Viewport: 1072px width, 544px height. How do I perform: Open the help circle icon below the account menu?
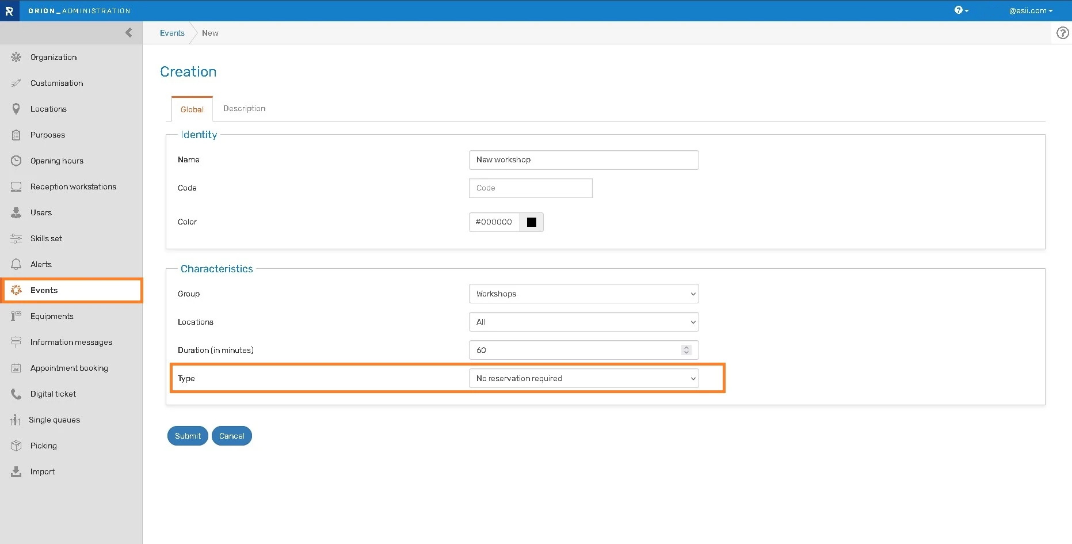pos(1062,33)
